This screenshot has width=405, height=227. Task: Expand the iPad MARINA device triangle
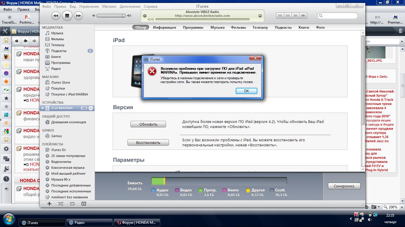tap(43, 108)
